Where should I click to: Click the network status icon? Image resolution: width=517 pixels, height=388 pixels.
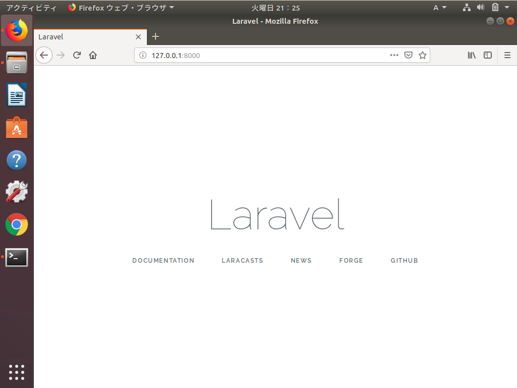467,8
